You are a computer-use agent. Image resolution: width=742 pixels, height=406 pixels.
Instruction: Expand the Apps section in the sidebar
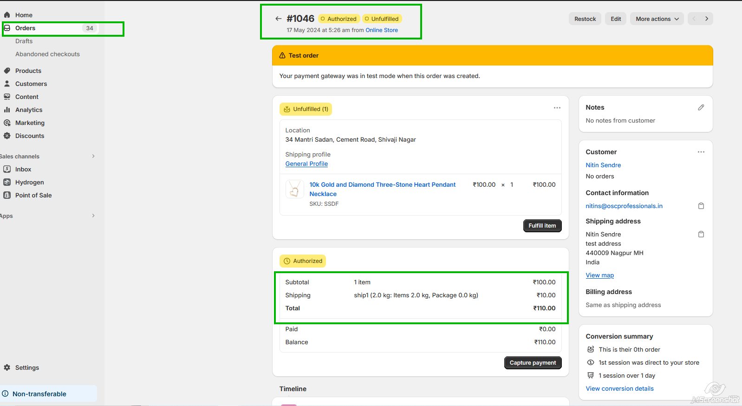click(93, 216)
